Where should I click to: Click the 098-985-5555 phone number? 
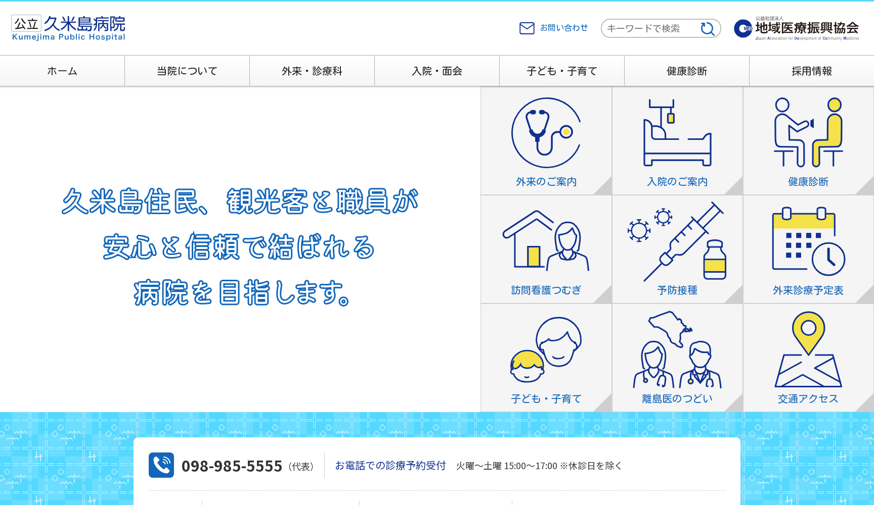click(x=232, y=466)
